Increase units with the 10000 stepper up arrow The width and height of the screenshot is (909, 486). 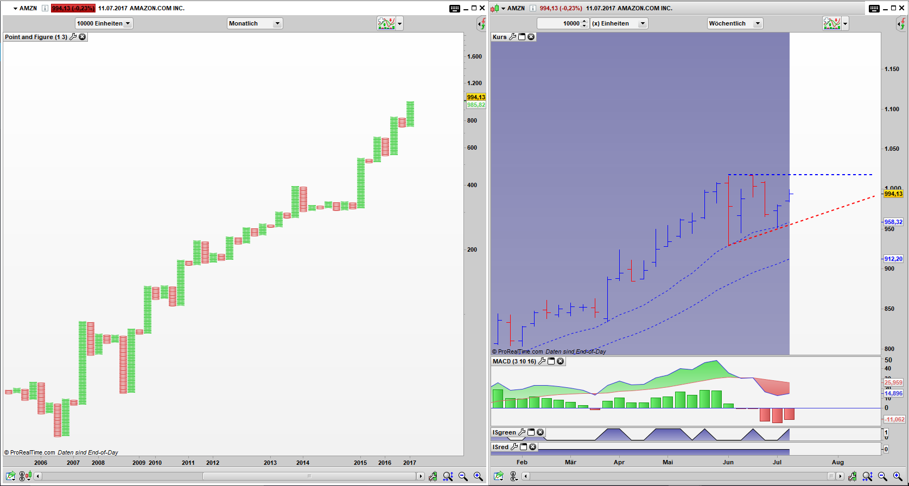tap(584, 21)
